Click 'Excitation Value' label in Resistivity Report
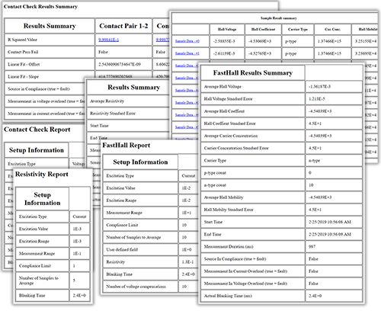Image resolution: width=381 pixels, height=311 pixels. pos(34,229)
